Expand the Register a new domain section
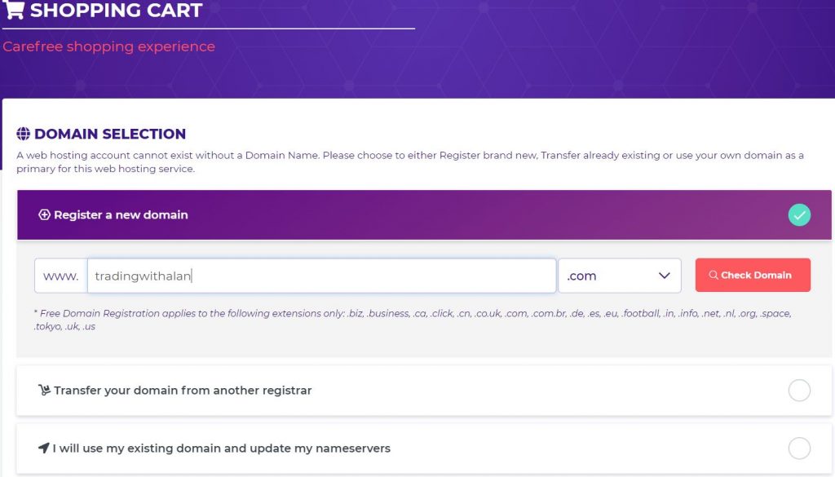Image resolution: width=835 pixels, height=477 pixels. click(121, 215)
